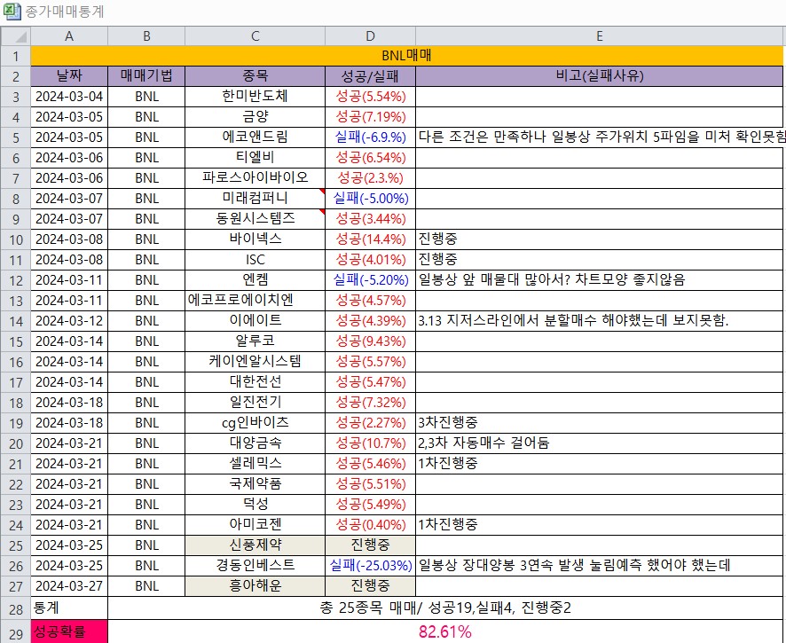Click the 대양금속 cell

click(255, 443)
